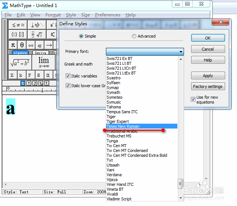Close the Define Styles dialog

tap(221, 22)
